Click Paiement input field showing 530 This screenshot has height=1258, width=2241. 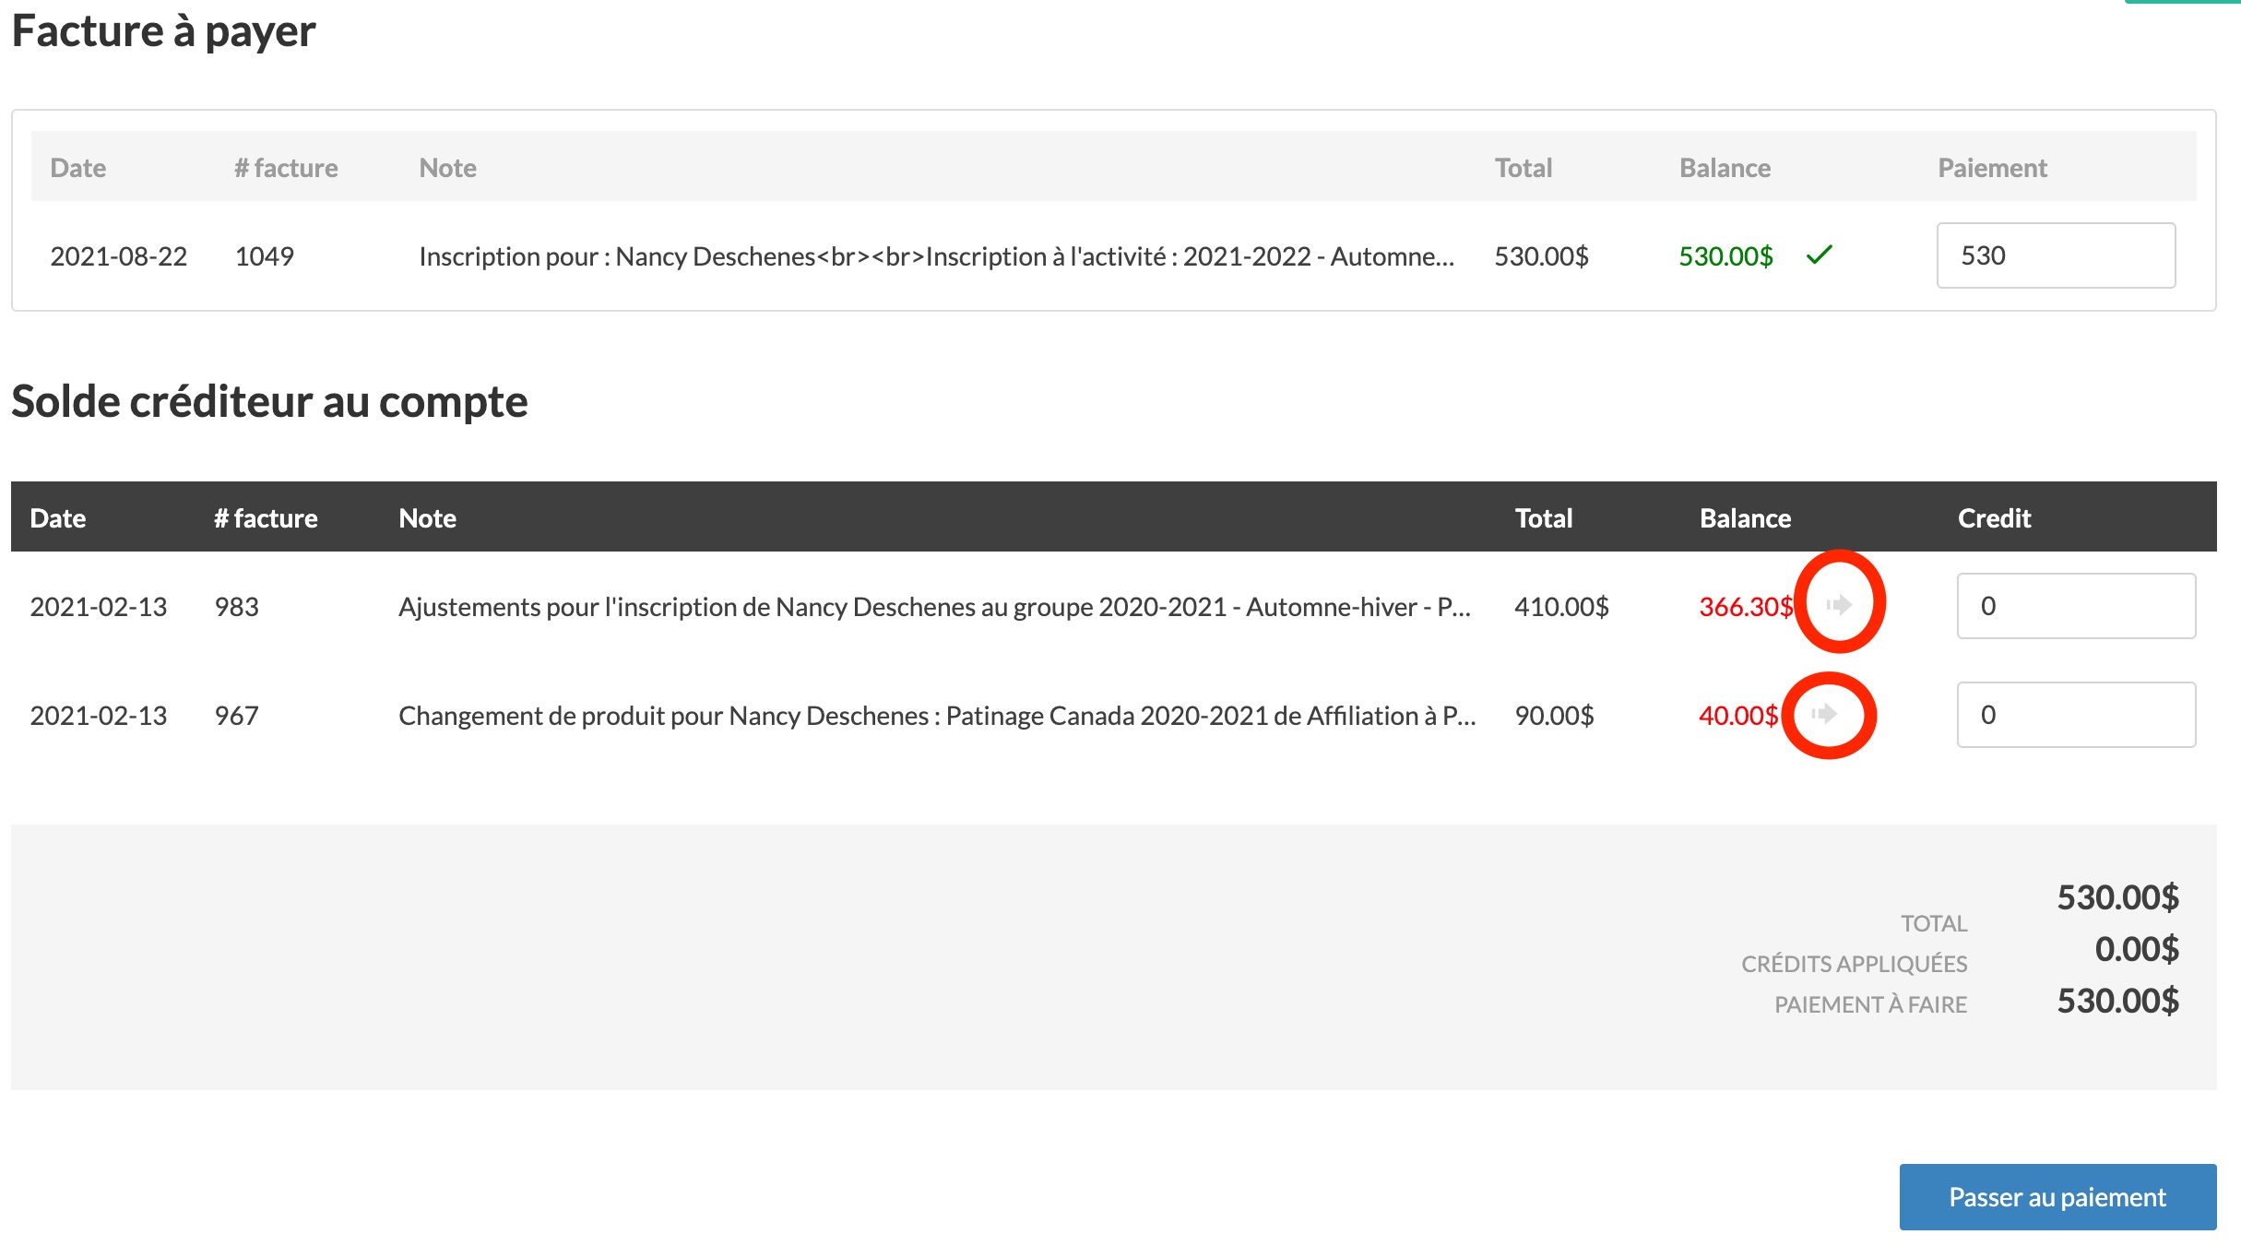pos(2055,255)
